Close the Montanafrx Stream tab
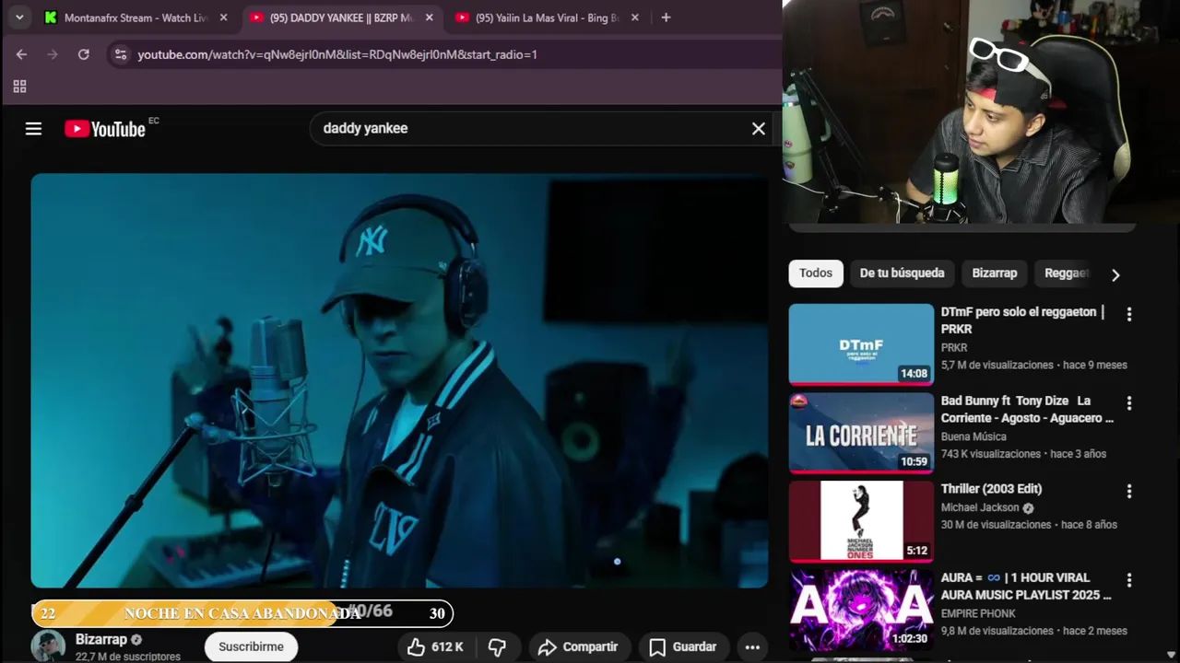 [223, 17]
